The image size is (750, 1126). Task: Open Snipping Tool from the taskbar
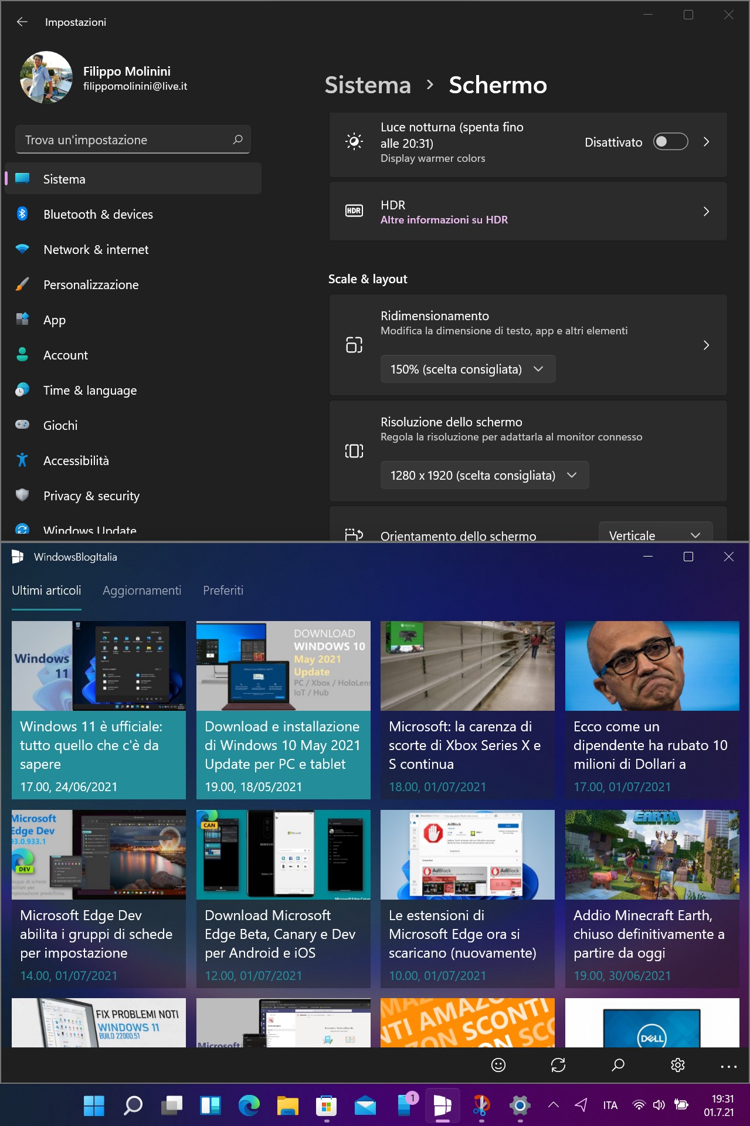481,1105
